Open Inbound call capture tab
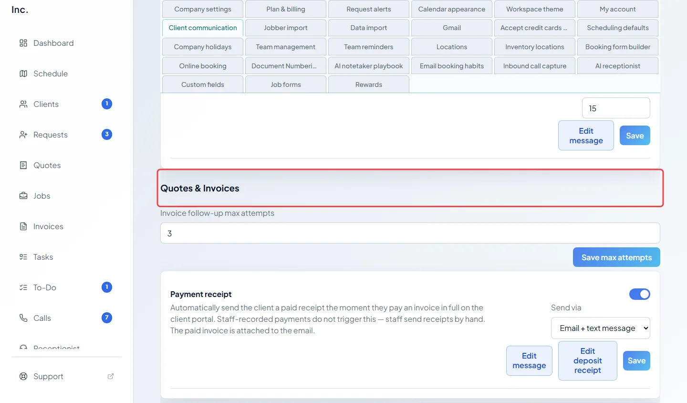The height and width of the screenshot is (403, 687). [535, 66]
